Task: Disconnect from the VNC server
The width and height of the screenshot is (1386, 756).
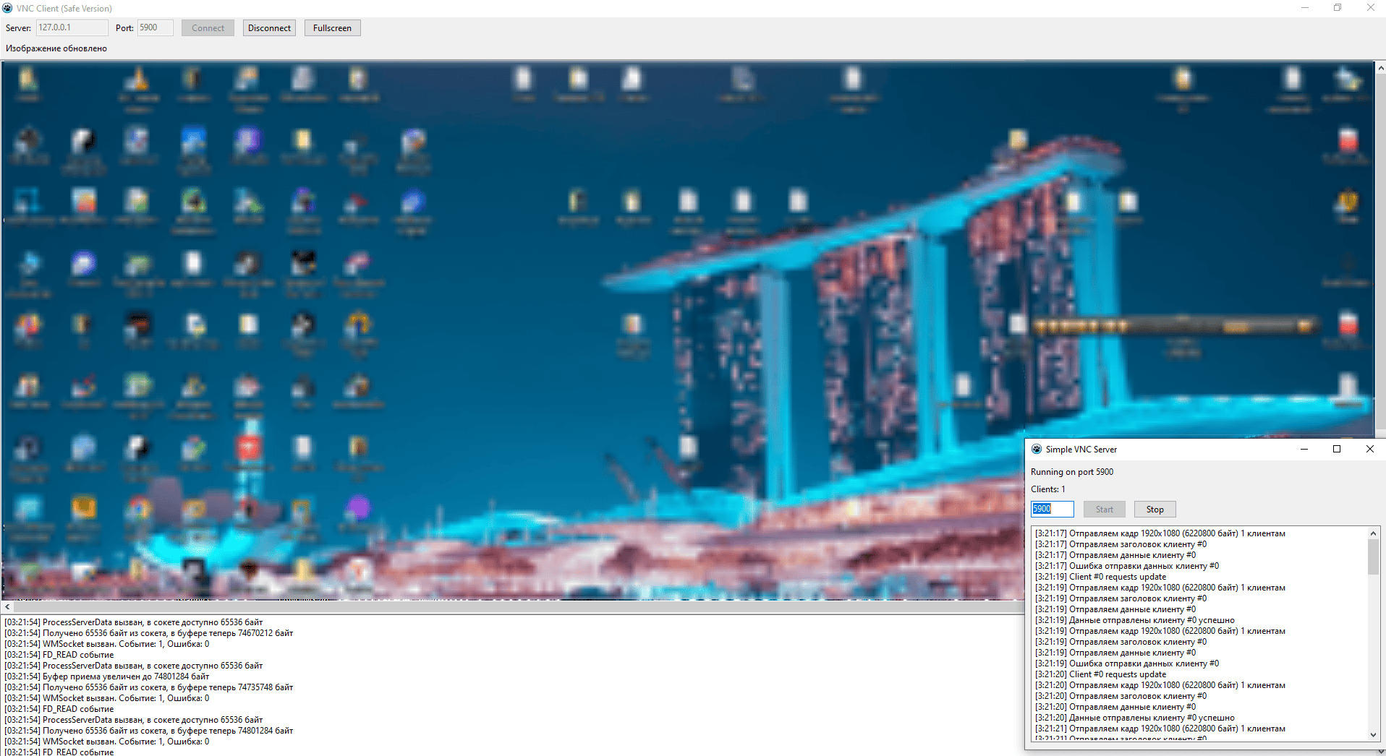Action: [269, 28]
